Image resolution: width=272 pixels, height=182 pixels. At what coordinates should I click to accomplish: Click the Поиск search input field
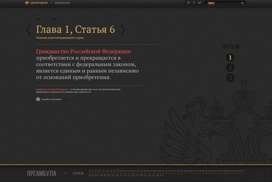222,3
